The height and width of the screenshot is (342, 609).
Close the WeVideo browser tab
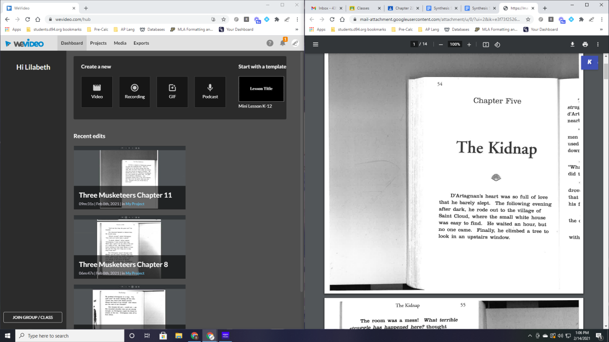(73, 8)
